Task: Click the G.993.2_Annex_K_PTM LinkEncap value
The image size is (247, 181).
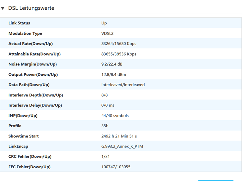Action: (122, 146)
